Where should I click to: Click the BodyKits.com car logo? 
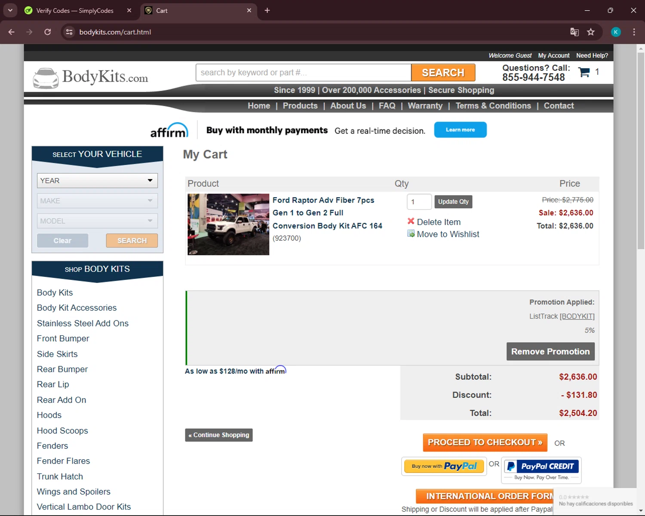click(x=90, y=78)
